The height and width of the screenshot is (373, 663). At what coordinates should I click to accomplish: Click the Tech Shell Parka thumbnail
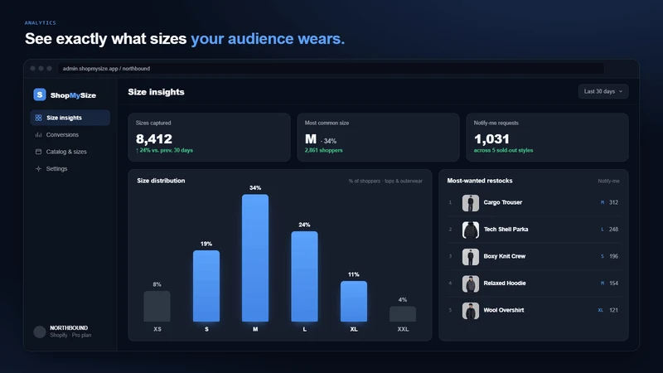(x=470, y=230)
